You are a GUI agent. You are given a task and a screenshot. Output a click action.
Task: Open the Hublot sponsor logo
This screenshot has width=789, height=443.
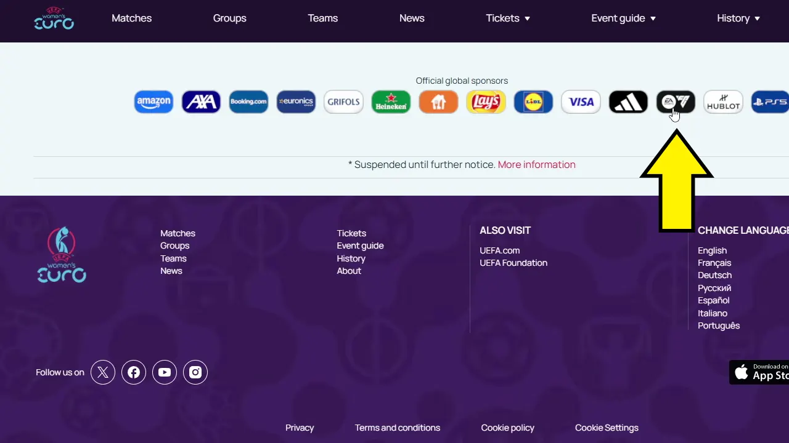[723, 102]
